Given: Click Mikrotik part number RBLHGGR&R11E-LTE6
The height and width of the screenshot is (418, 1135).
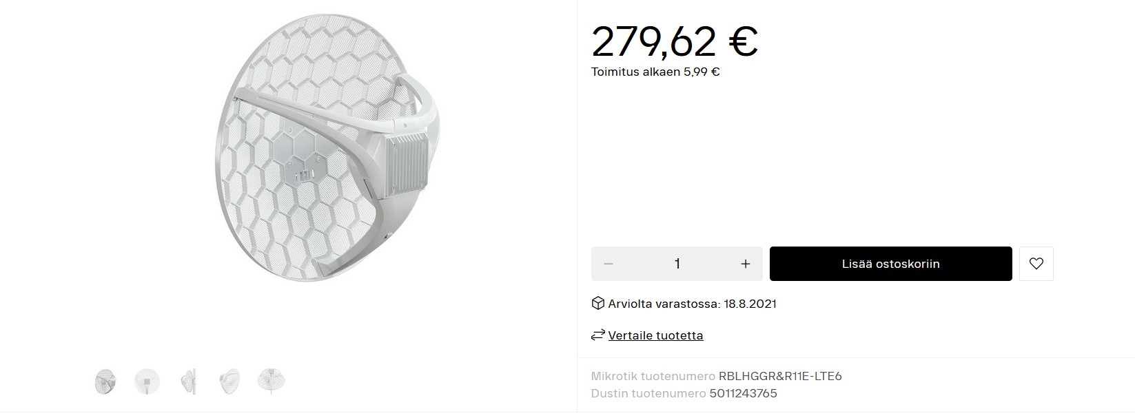Looking at the screenshot, I should click(x=780, y=376).
